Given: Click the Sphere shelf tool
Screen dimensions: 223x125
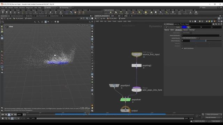Looking at the screenshot, I should click(x=7, y=12).
